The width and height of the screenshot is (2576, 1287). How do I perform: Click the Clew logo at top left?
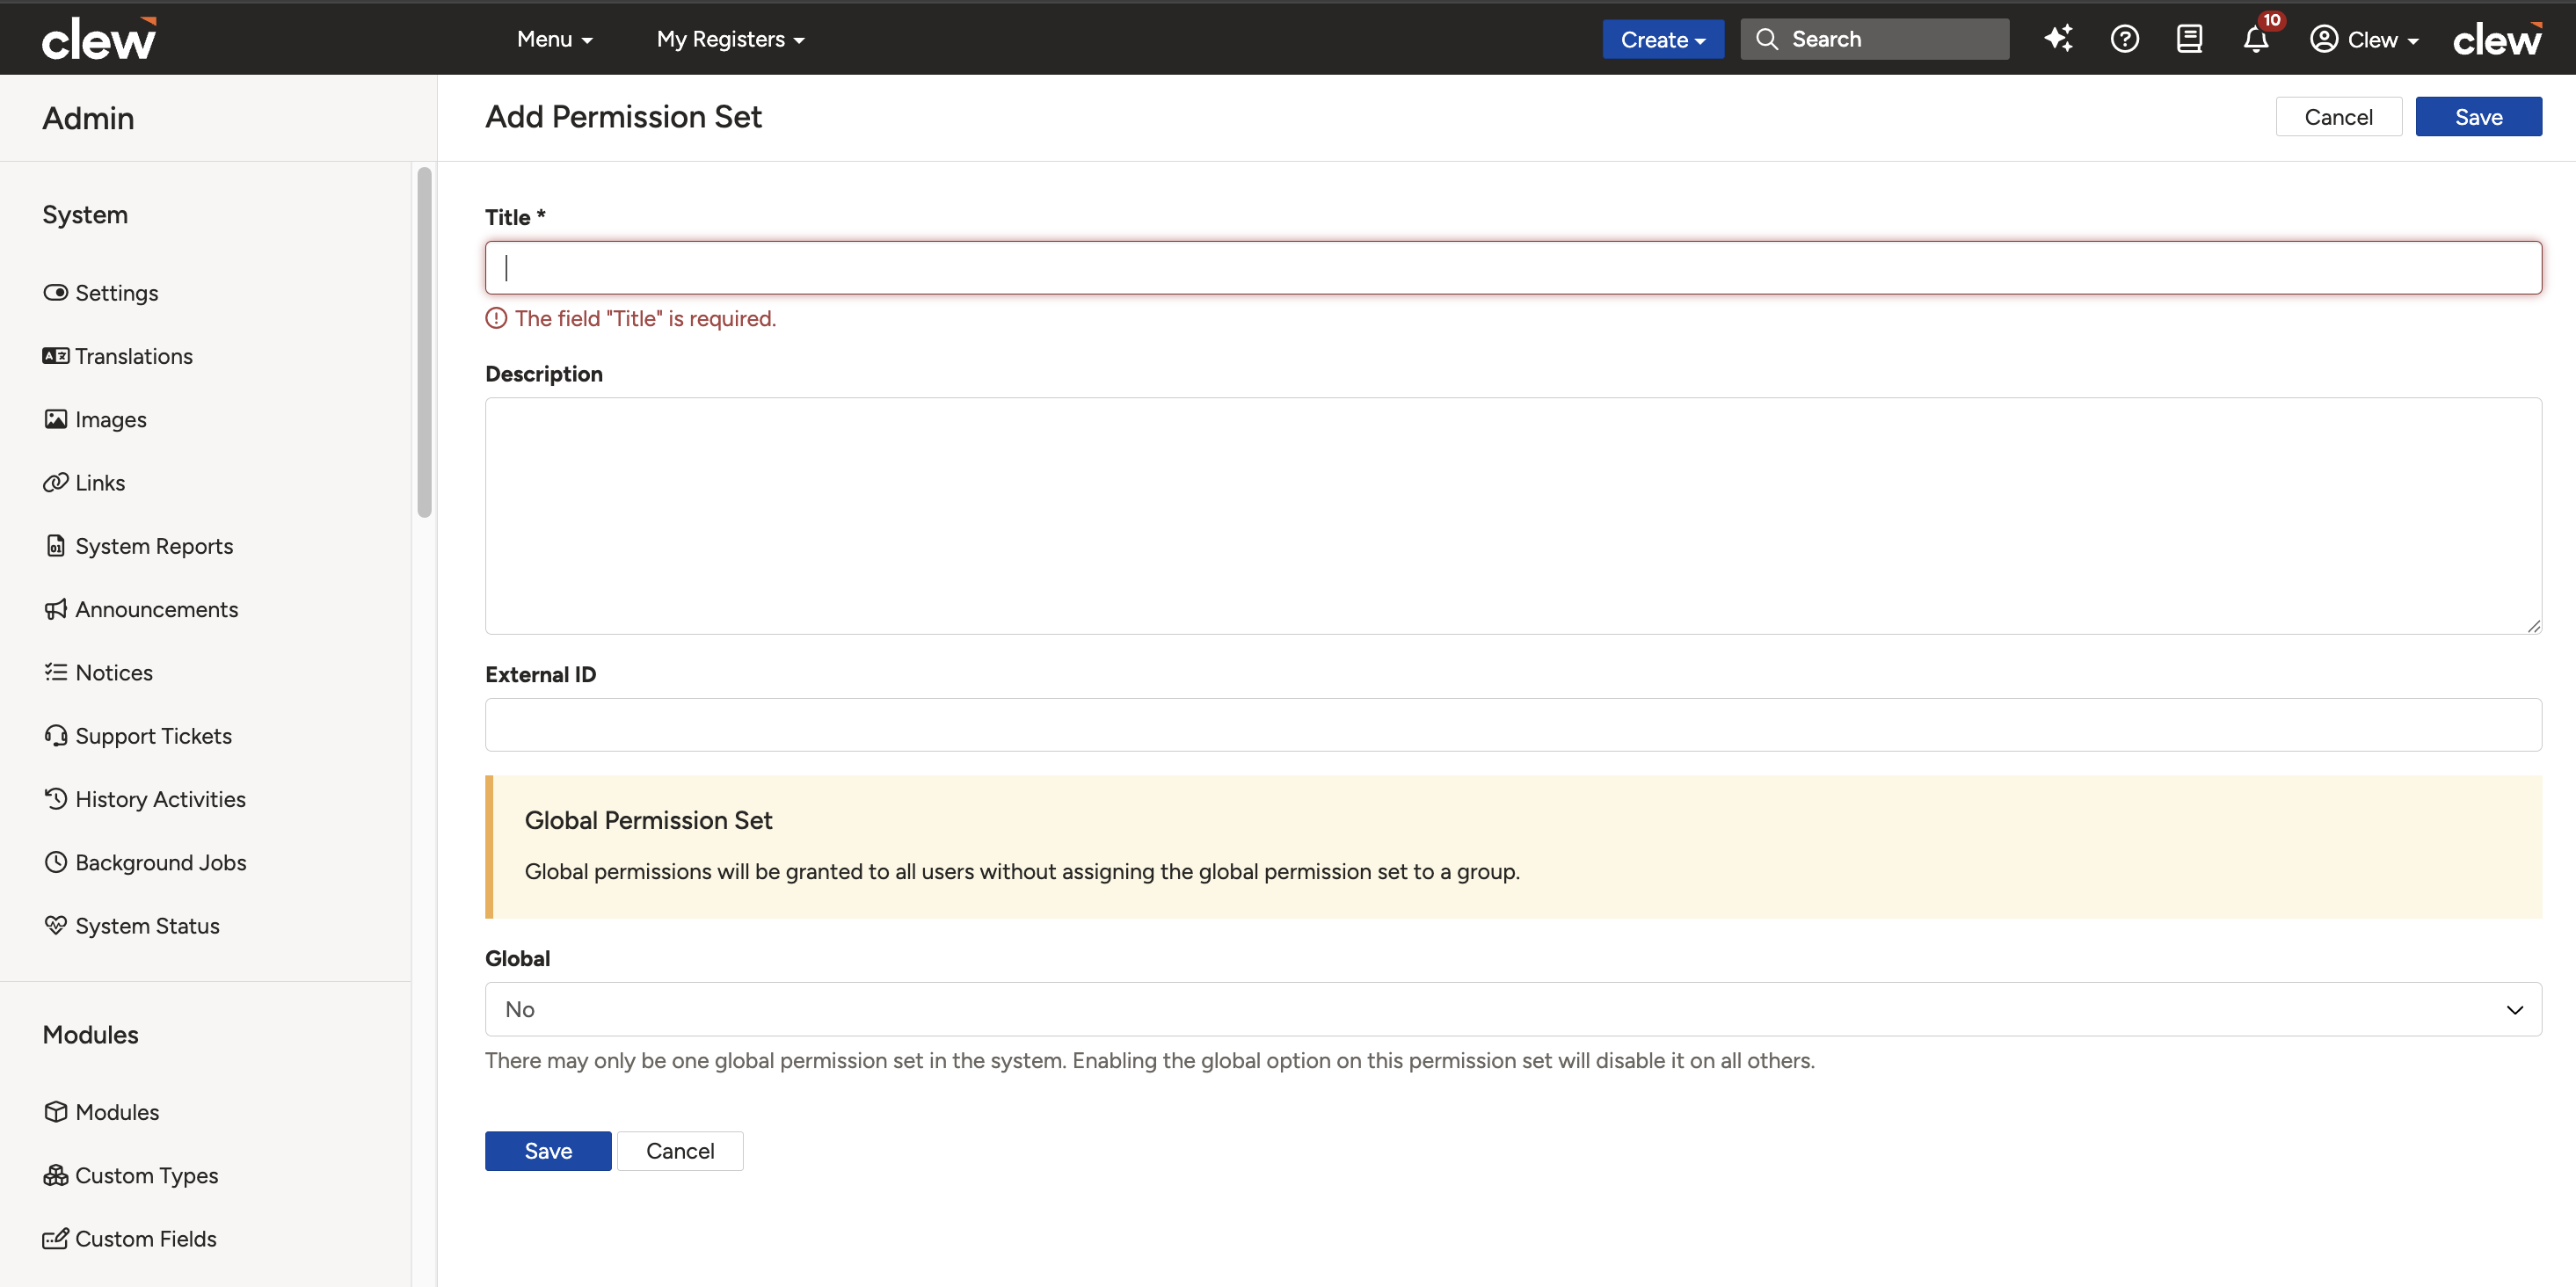(x=99, y=38)
